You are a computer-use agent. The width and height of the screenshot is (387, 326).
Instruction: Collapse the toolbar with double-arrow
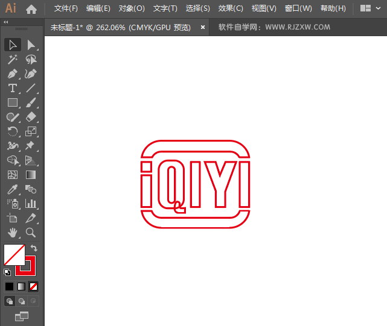point(6,22)
